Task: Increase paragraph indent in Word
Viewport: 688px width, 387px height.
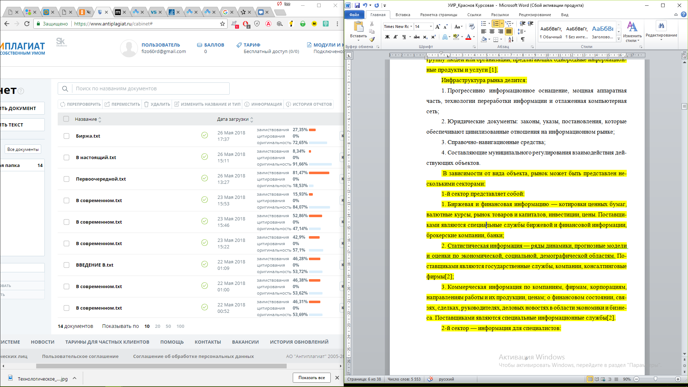Action: pyautogui.click(x=531, y=24)
